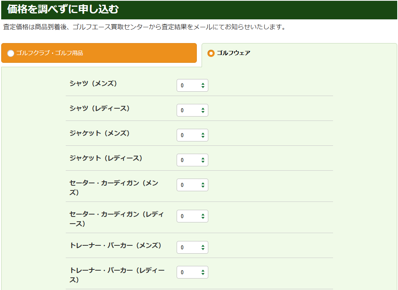Click the arrow icon for ジャケット(メンズ)
Image resolution: width=398 pixels, height=290 pixels.
click(x=203, y=135)
